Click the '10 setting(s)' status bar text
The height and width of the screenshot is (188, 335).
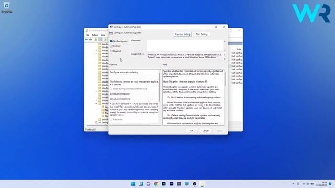(90, 130)
